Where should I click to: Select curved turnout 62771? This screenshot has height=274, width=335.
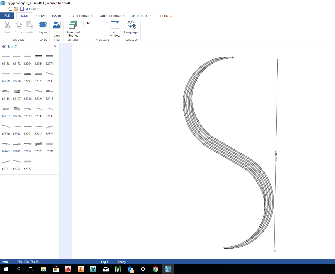tap(6, 165)
